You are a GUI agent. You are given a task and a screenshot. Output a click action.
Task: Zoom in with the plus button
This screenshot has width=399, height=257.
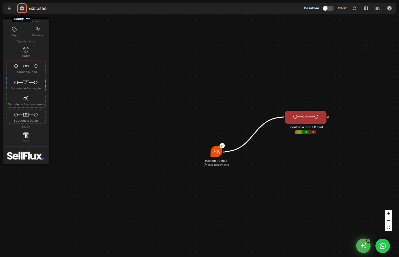click(x=388, y=214)
